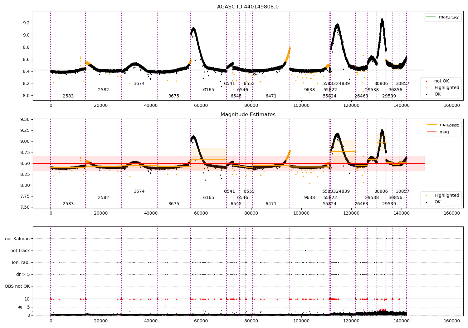Click obsid label 9638 in the top panel
468x328 pixels.
pos(310,90)
